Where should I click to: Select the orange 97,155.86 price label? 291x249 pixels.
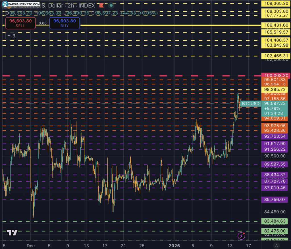coord(275,99)
